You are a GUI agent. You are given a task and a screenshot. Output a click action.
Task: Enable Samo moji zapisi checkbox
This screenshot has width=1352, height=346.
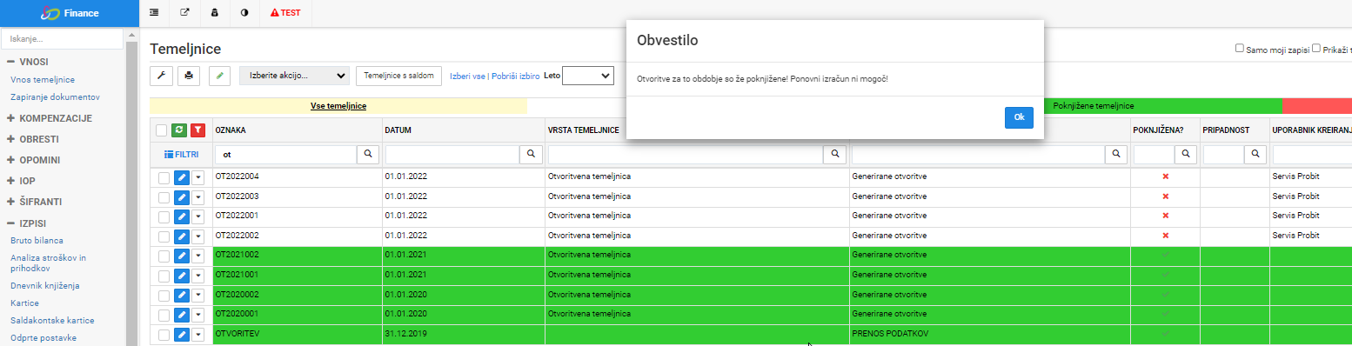click(1240, 49)
